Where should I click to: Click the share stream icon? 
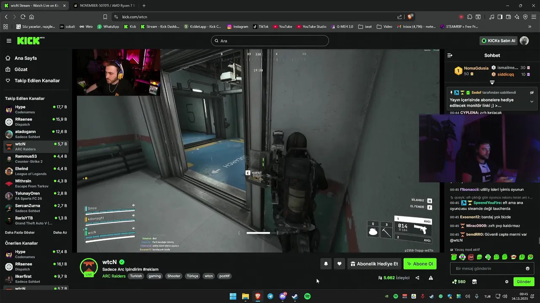click(417, 278)
